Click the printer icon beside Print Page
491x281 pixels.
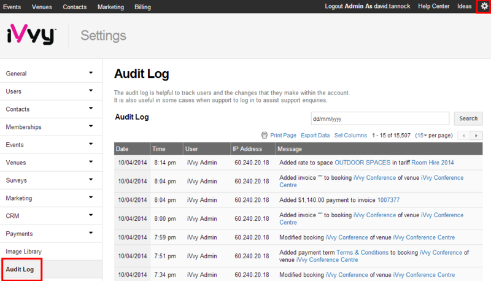coord(265,135)
